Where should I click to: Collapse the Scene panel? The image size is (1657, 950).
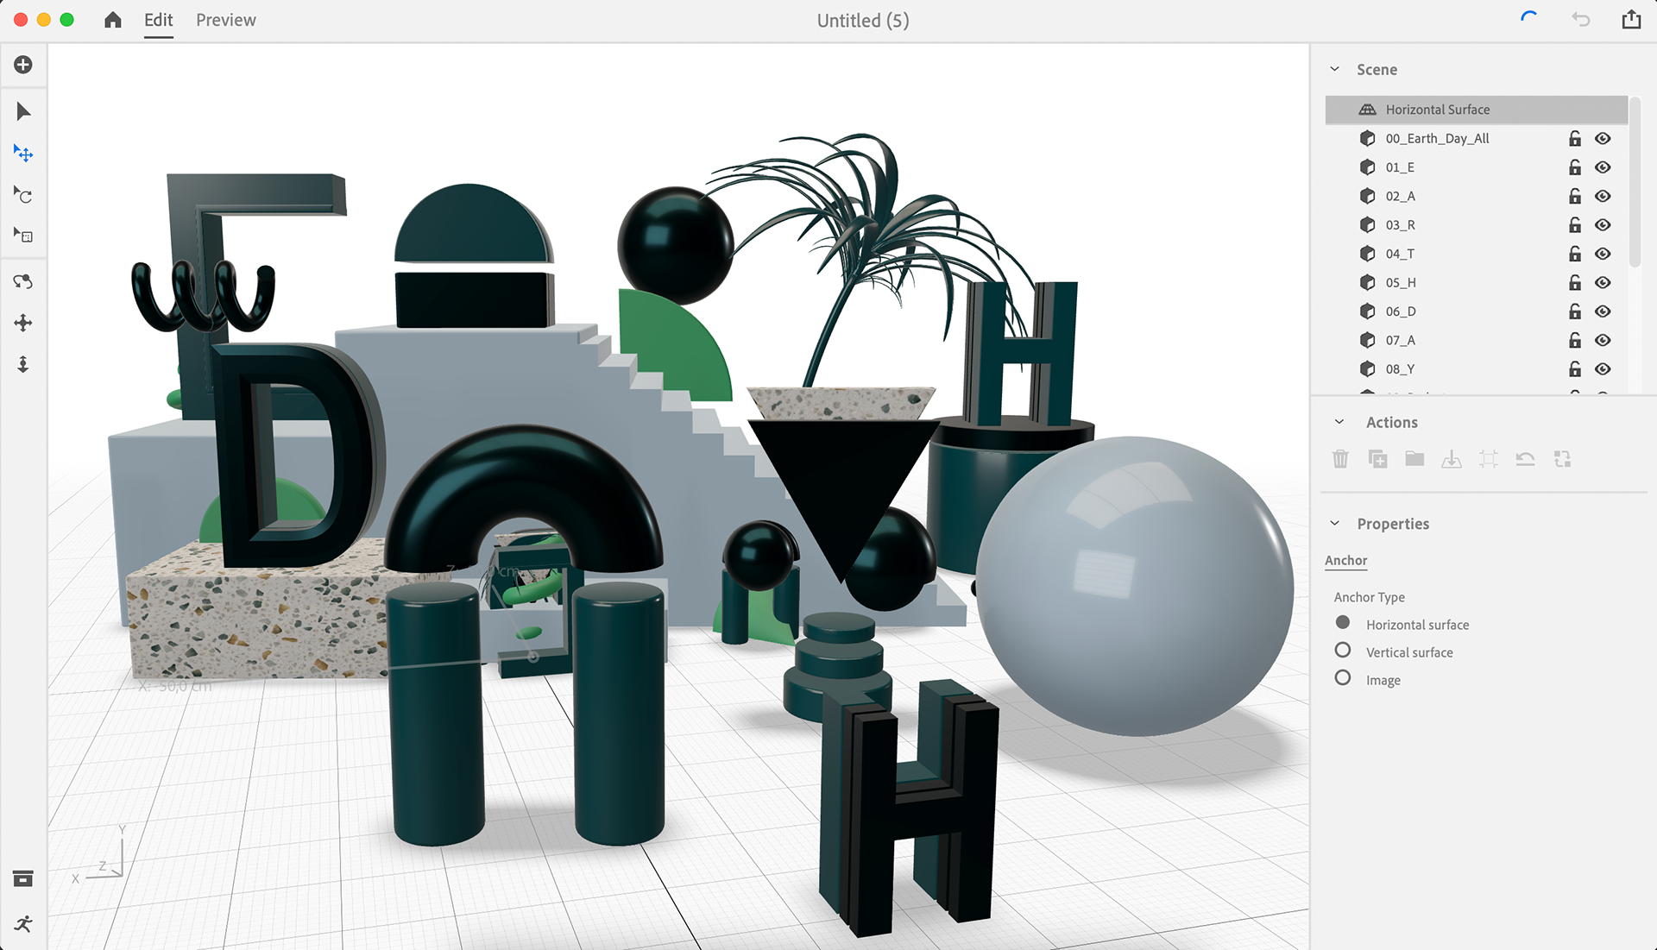(x=1335, y=69)
